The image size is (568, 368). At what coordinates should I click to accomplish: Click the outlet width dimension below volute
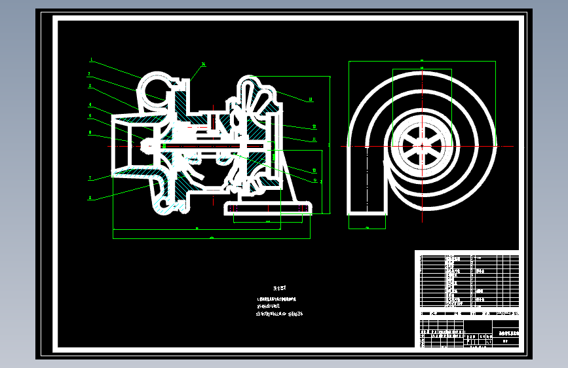[367, 228]
